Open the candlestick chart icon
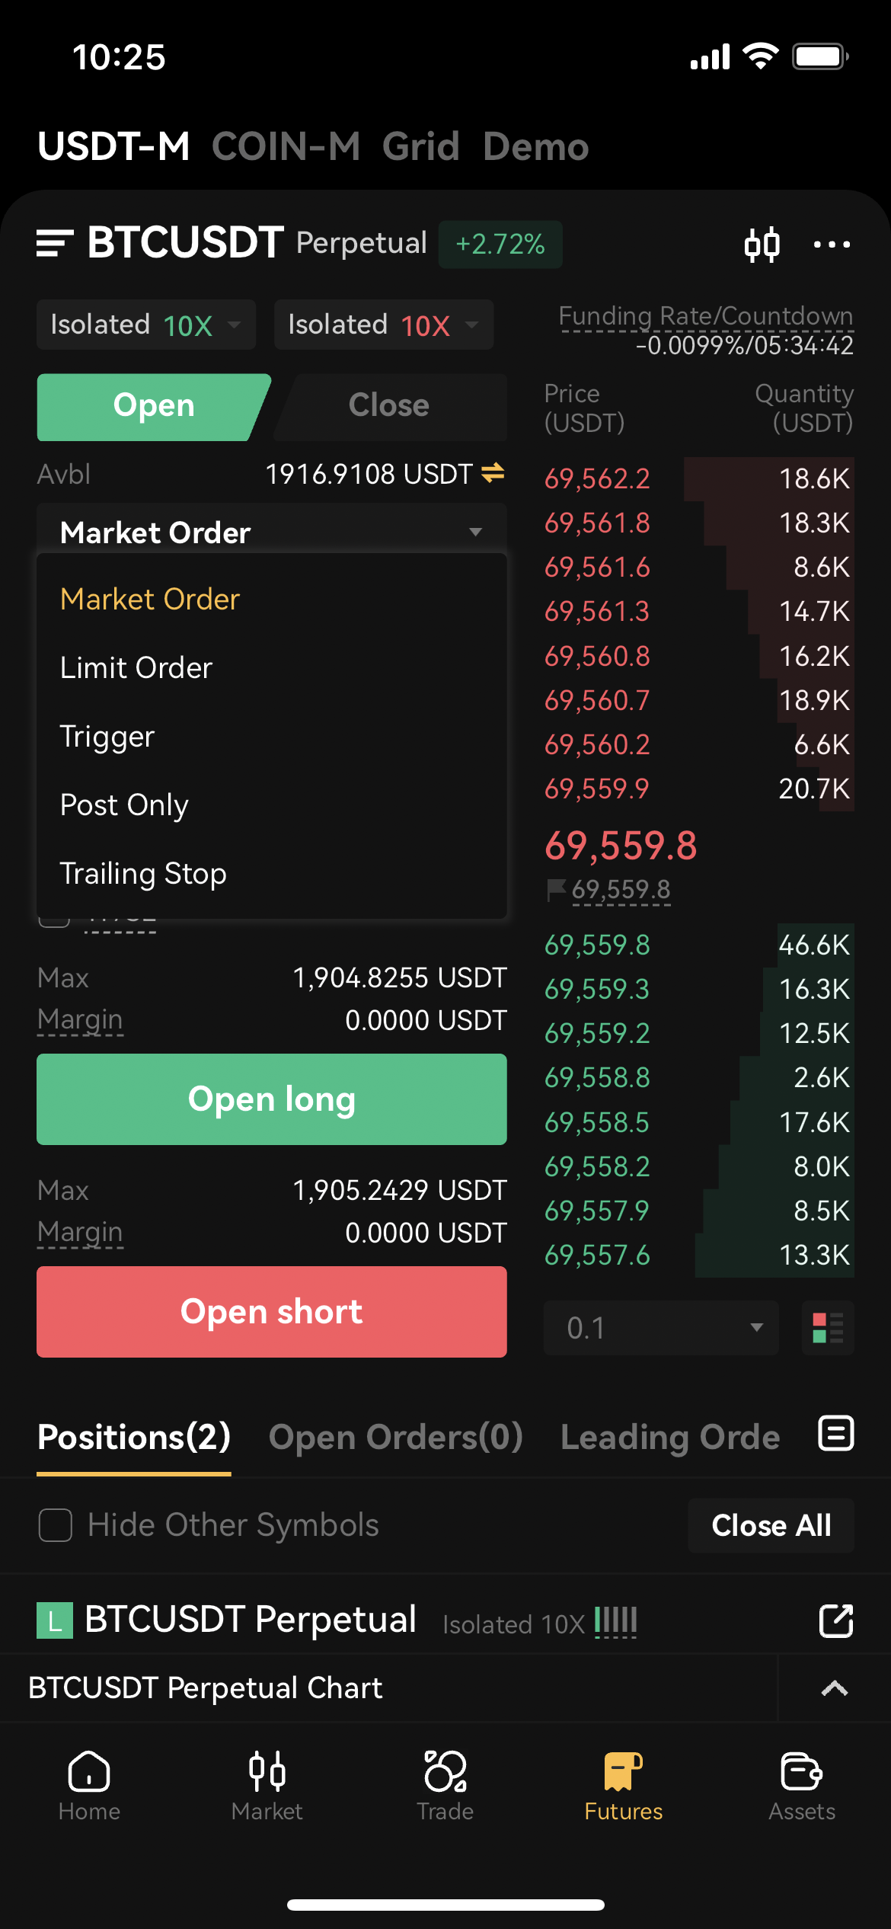This screenshot has height=1929, width=891. [x=762, y=245]
